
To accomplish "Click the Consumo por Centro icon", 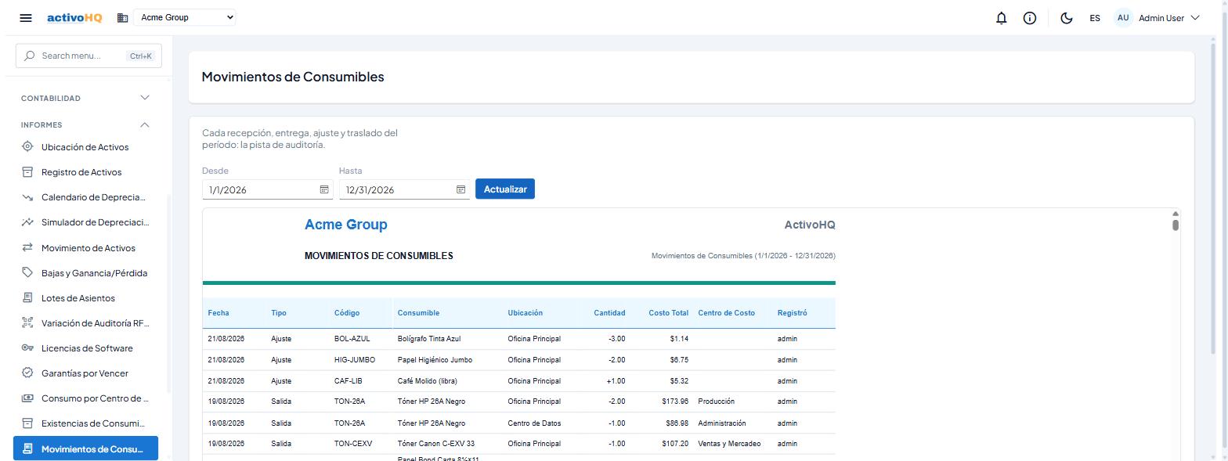I will (27, 398).
